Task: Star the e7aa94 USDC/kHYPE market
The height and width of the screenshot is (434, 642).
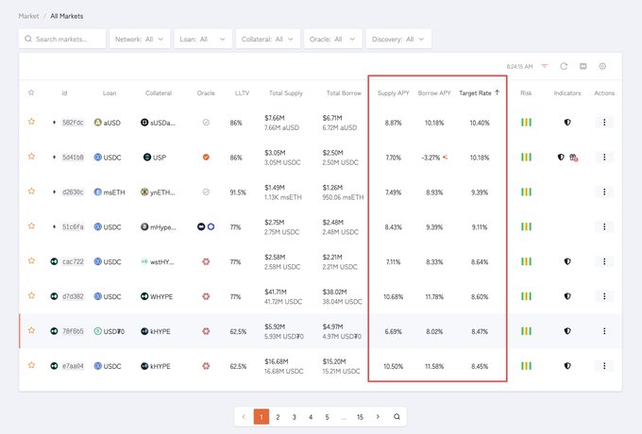Action: pyautogui.click(x=31, y=365)
